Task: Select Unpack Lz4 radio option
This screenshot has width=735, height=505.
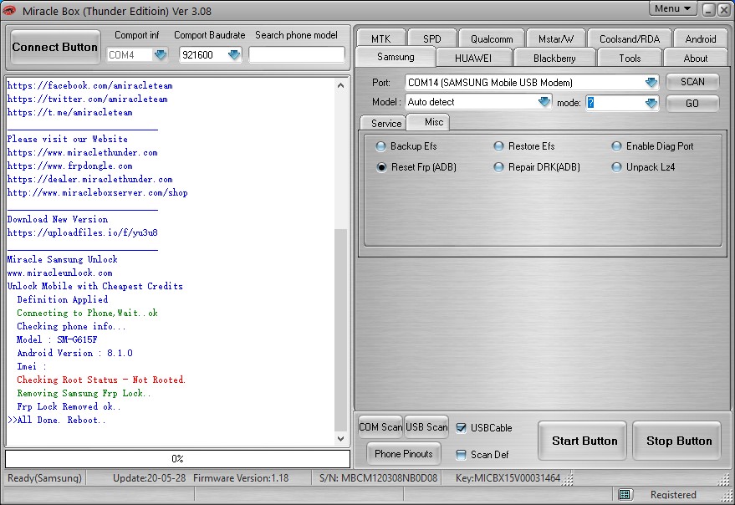Action: (643, 167)
